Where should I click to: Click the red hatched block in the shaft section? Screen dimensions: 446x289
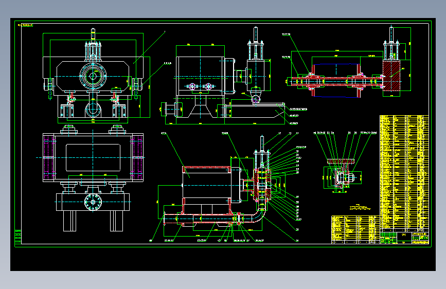point(391,76)
